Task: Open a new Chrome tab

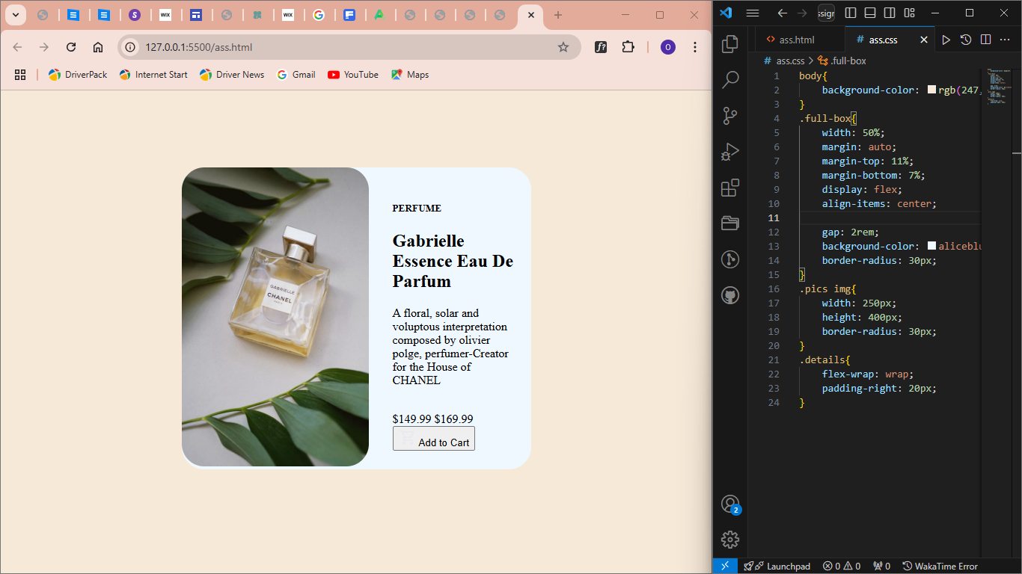Action: tap(557, 15)
